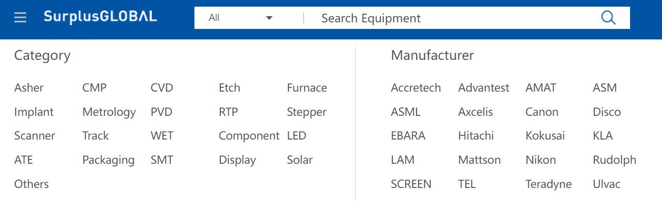Open the Component category
Viewport: 662px width, 215px height.
249,136
